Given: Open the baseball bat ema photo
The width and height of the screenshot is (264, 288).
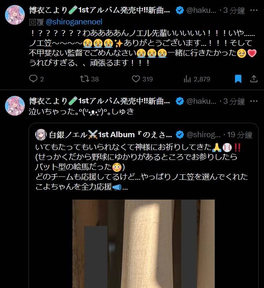Looking at the screenshot, I should click(x=144, y=244).
